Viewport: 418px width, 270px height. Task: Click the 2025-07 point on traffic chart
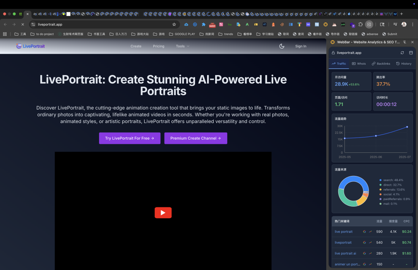click(x=407, y=127)
